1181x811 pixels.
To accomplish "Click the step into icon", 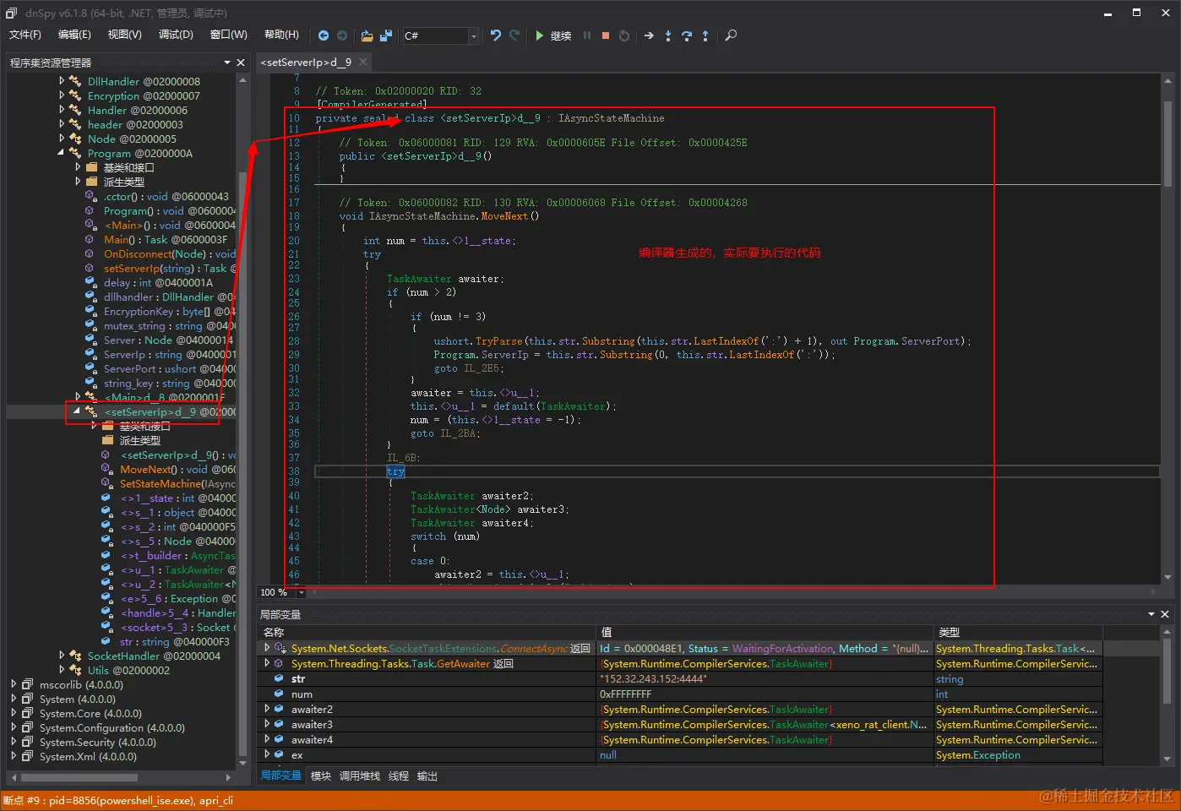I will click(668, 35).
